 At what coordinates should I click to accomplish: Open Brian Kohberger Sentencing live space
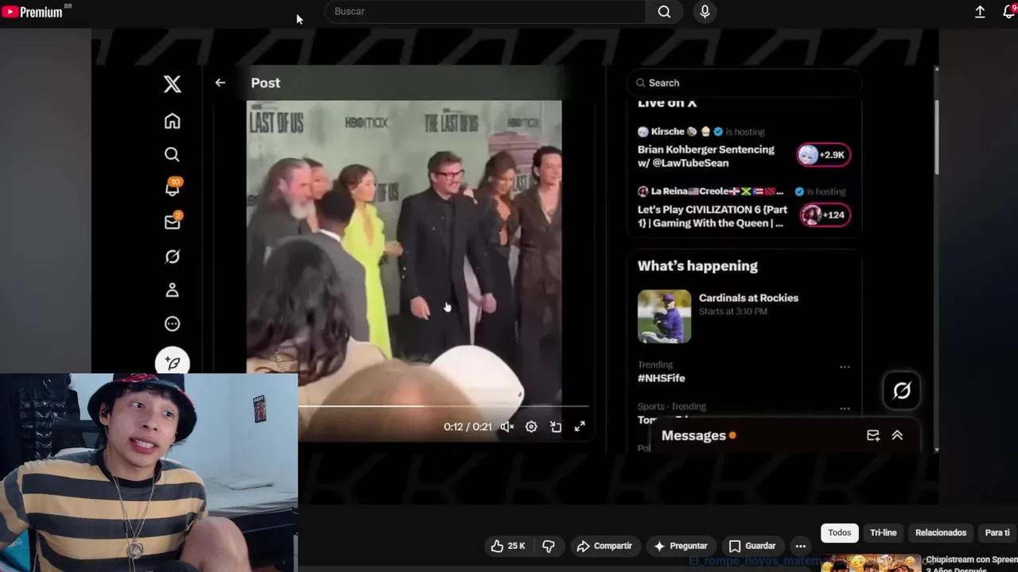click(705, 156)
